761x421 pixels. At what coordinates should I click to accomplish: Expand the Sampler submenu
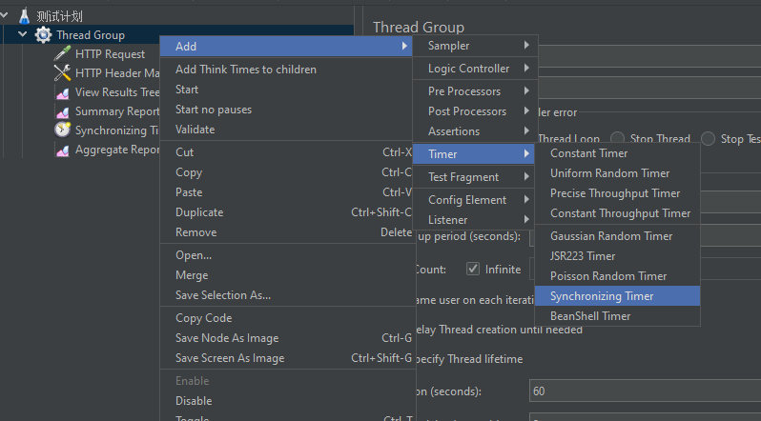(475, 46)
